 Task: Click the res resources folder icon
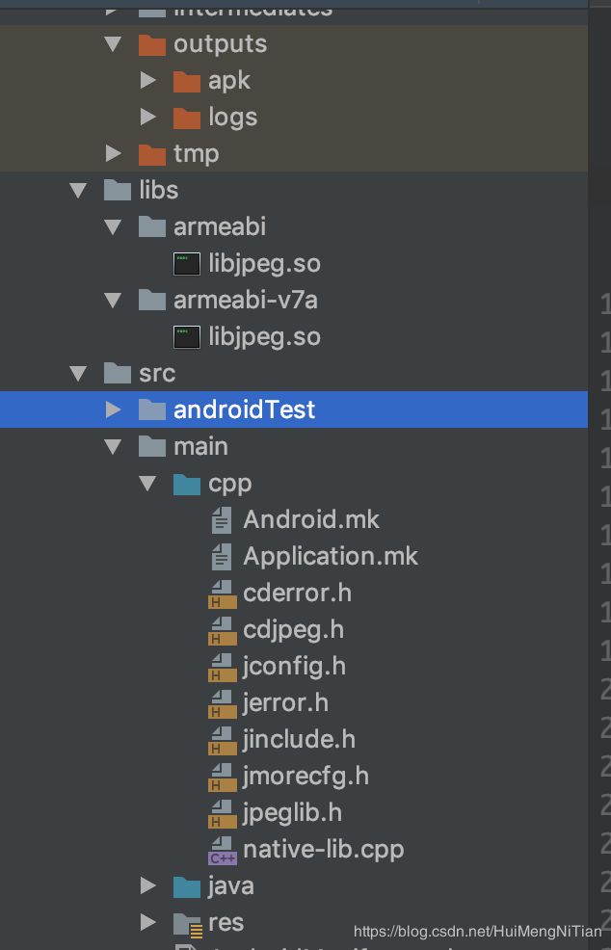coord(188,924)
